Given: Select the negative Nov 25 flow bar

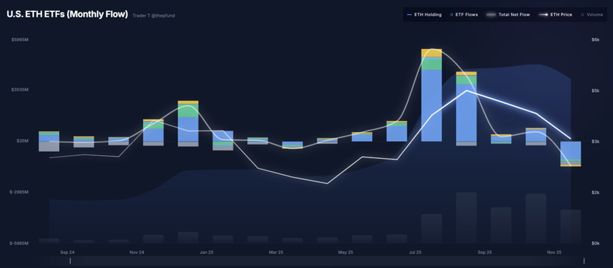Looking at the screenshot, I should tap(571, 154).
